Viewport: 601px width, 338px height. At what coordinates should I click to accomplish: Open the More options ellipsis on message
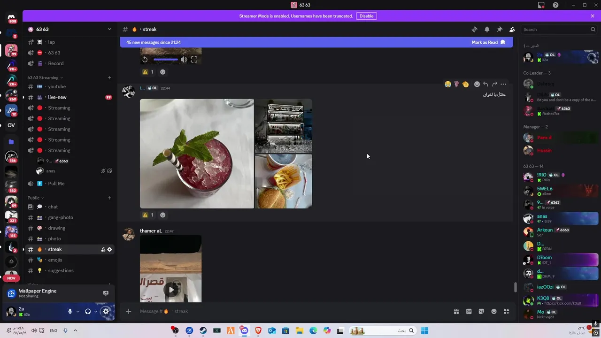pos(503,84)
